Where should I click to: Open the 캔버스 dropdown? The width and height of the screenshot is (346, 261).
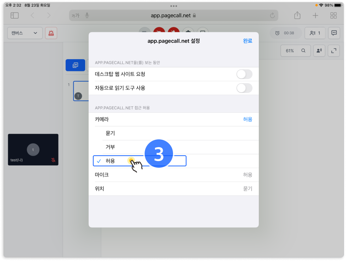click(x=25, y=33)
